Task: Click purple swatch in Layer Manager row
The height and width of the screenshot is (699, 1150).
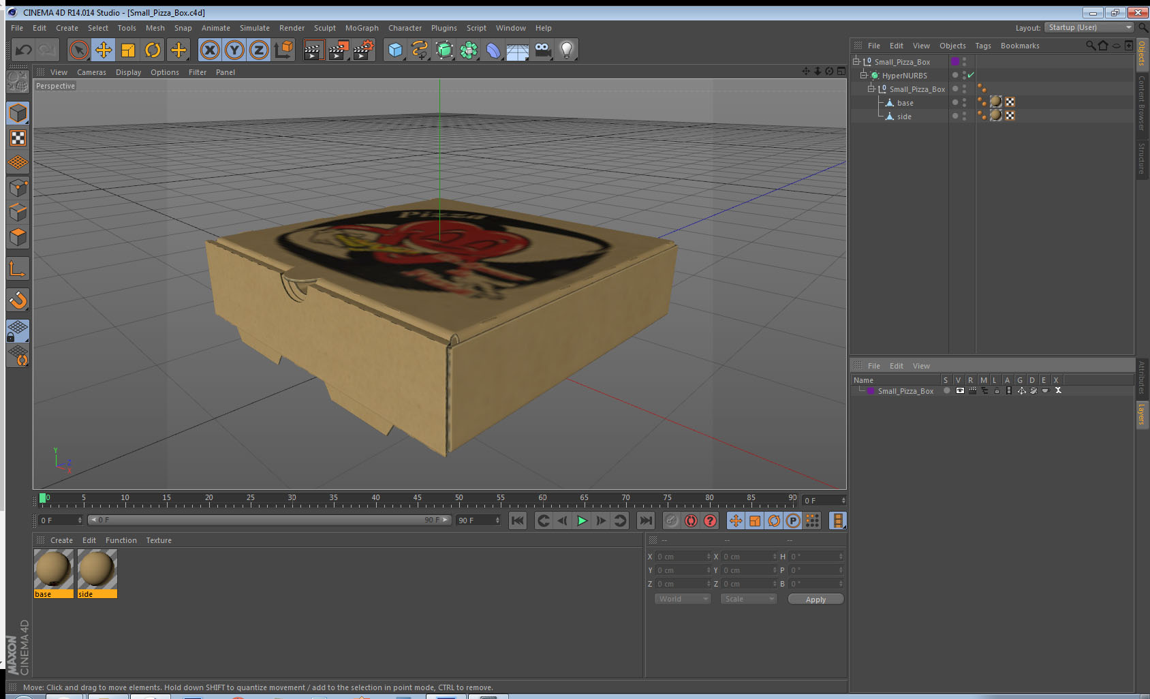Action: pos(871,390)
